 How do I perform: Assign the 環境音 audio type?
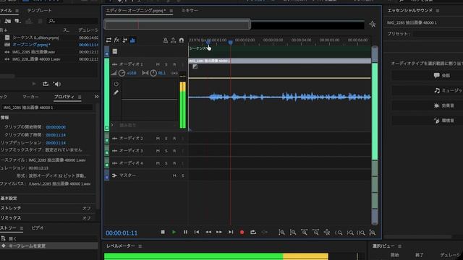tap(428, 121)
